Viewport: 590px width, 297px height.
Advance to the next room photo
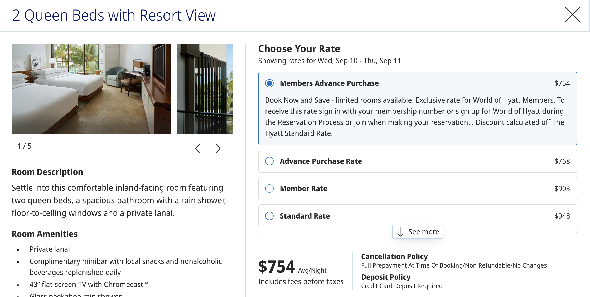218,148
